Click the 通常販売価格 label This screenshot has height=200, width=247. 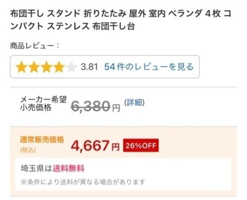click(42, 140)
